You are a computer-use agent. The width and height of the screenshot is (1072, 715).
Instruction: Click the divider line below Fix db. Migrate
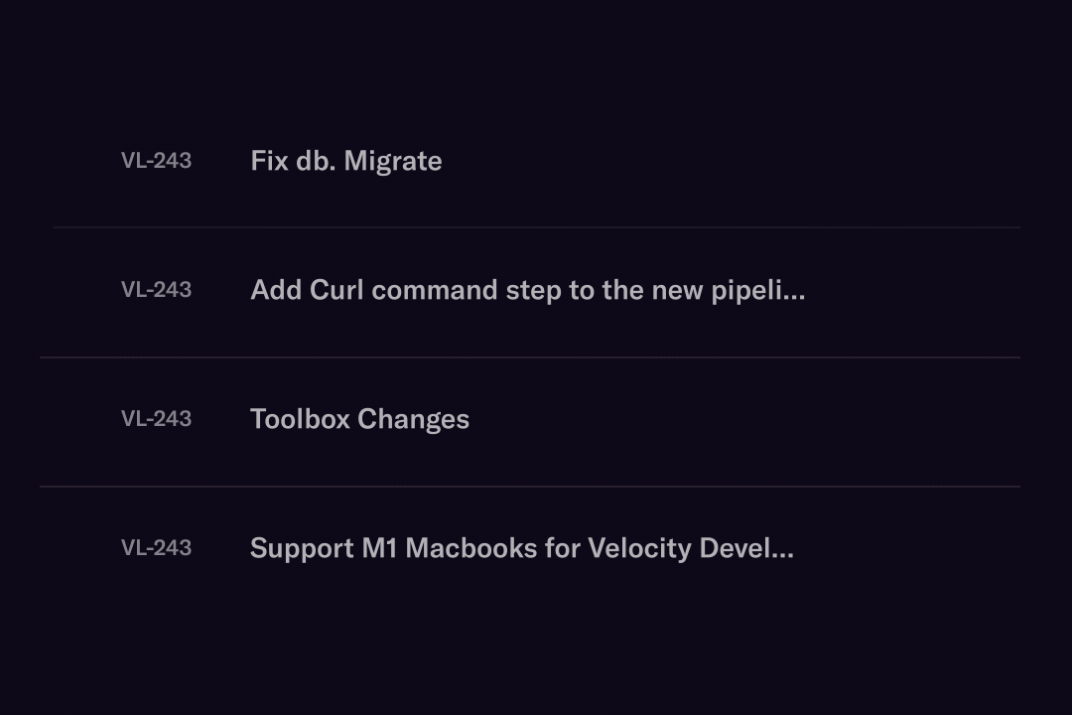536,227
